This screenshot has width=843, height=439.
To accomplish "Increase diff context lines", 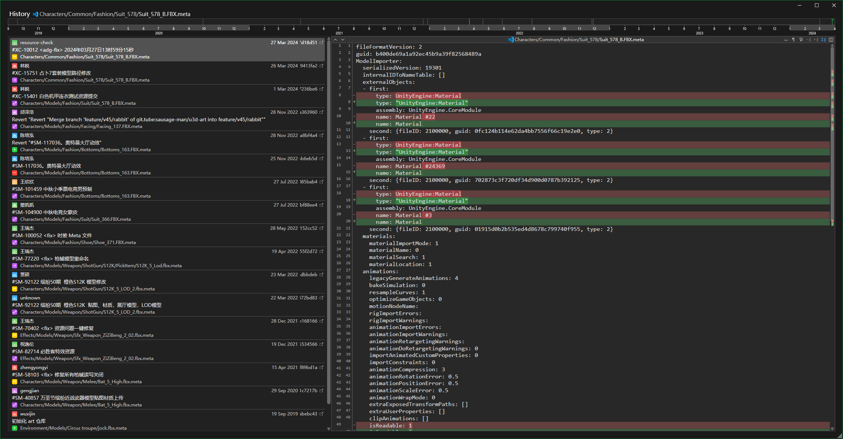I will (x=816, y=40).
